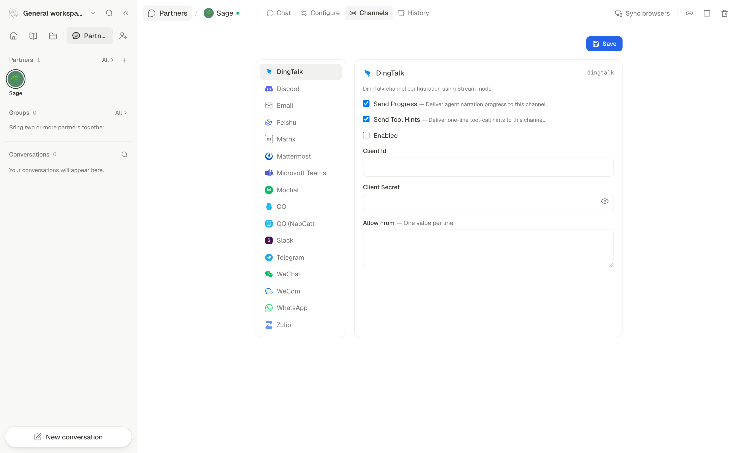Viewport: 741px width, 453px height.
Task: Reveal the Client Secret with eye icon
Action: point(604,201)
